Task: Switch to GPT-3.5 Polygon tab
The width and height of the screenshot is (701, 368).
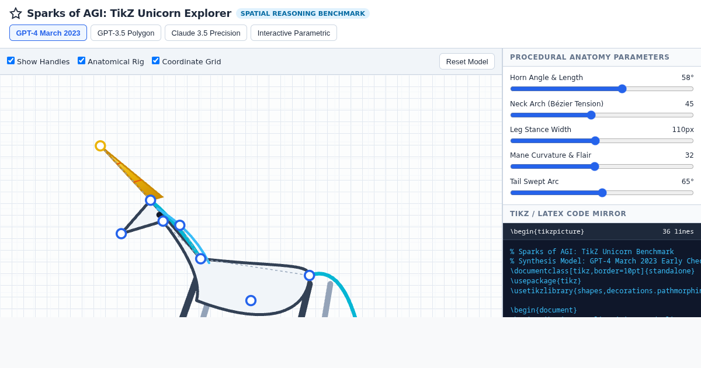Action: coord(126,33)
